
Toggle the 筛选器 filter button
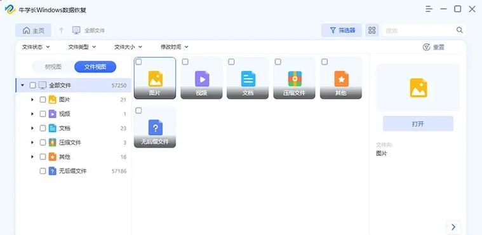342,30
